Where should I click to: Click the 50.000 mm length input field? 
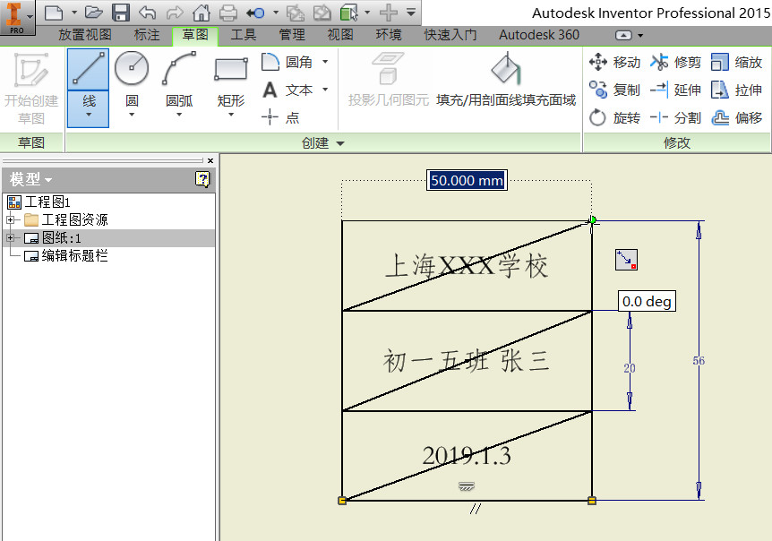coord(467,180)
